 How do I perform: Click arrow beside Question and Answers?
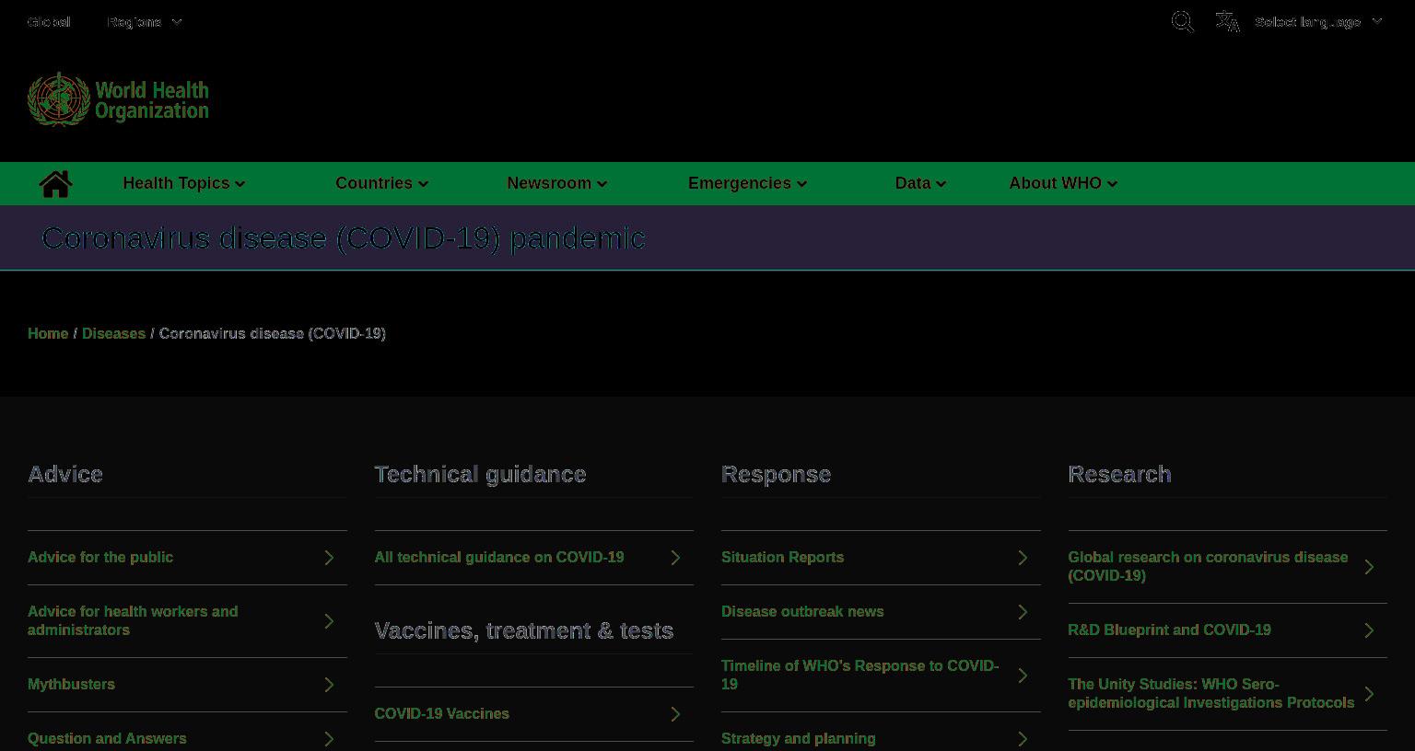pyautogui.click(x=329, y=739)
